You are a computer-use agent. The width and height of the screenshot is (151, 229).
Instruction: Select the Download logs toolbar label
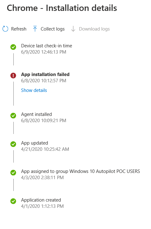tap(94, 29)
